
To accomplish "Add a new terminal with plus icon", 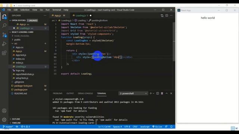I will [151, 93].
